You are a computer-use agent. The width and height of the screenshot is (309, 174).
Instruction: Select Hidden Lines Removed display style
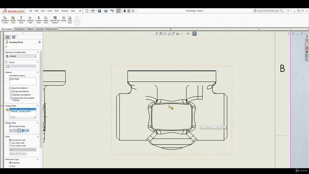click(x=19, y=130)
